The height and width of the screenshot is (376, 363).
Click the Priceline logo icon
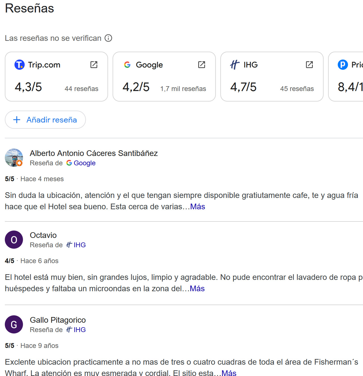[343, 65]
